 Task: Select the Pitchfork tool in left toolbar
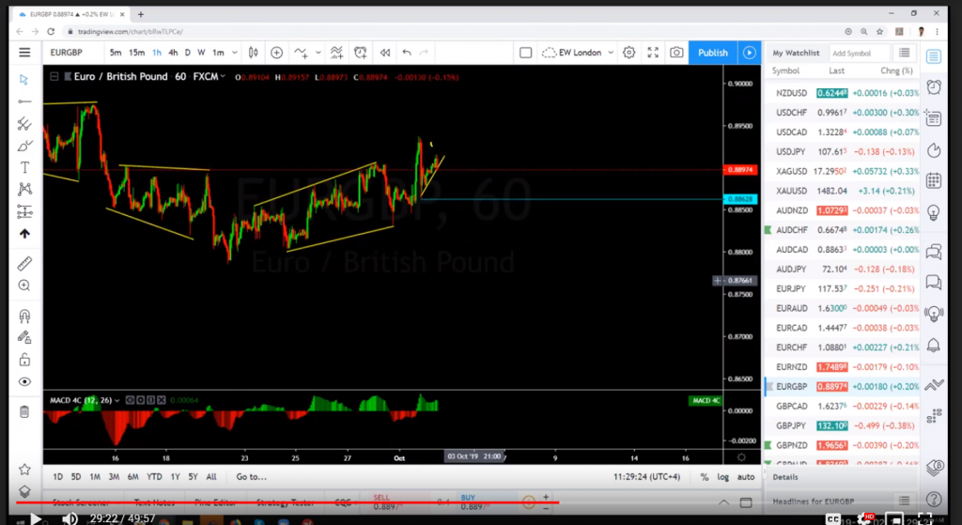(x=23, y=124)
